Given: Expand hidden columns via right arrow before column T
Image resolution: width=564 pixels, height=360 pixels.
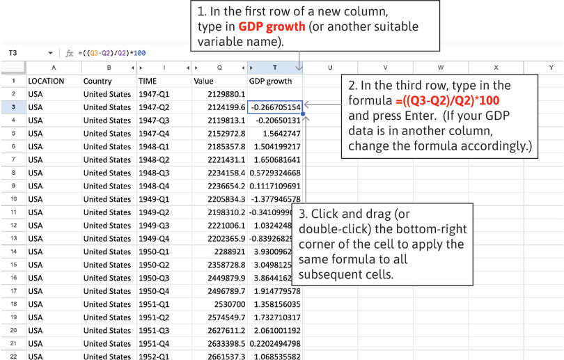Looking at the screenshot, I should [251, 68].
